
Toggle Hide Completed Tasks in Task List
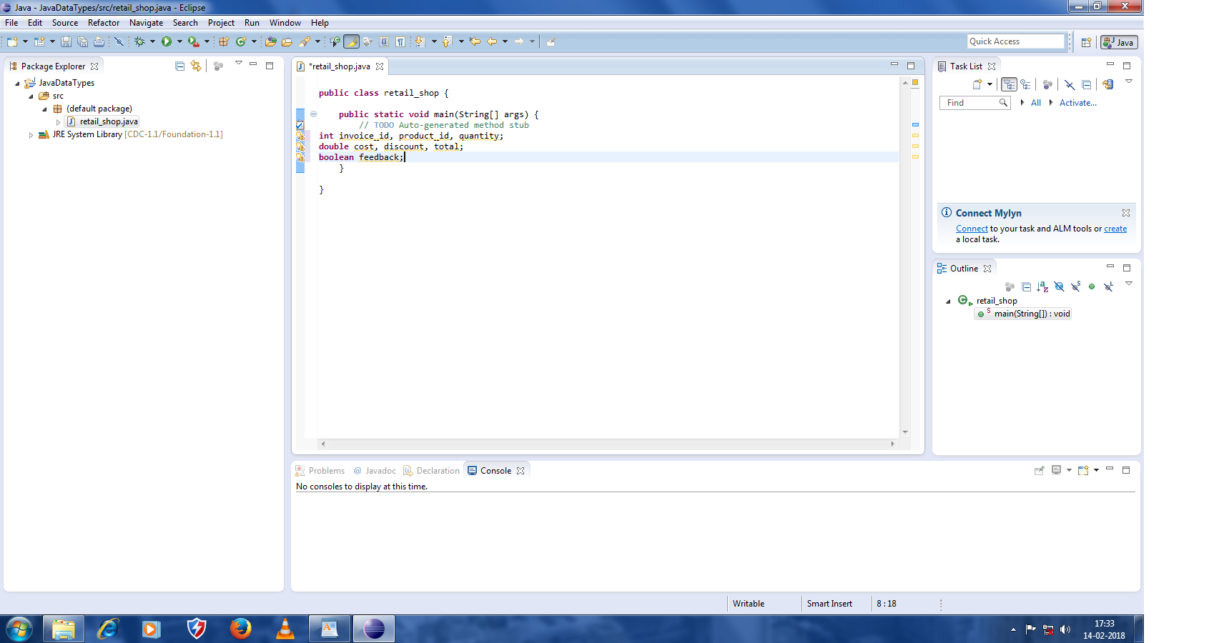point(1070,84)
